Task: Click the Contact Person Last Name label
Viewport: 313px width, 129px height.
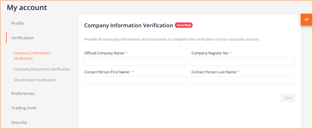Action: pyautogui.click(x=214, y=72)
